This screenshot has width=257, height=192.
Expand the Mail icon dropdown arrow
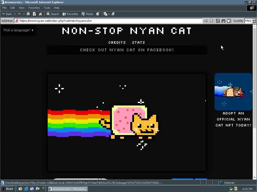tap(109, 14)
